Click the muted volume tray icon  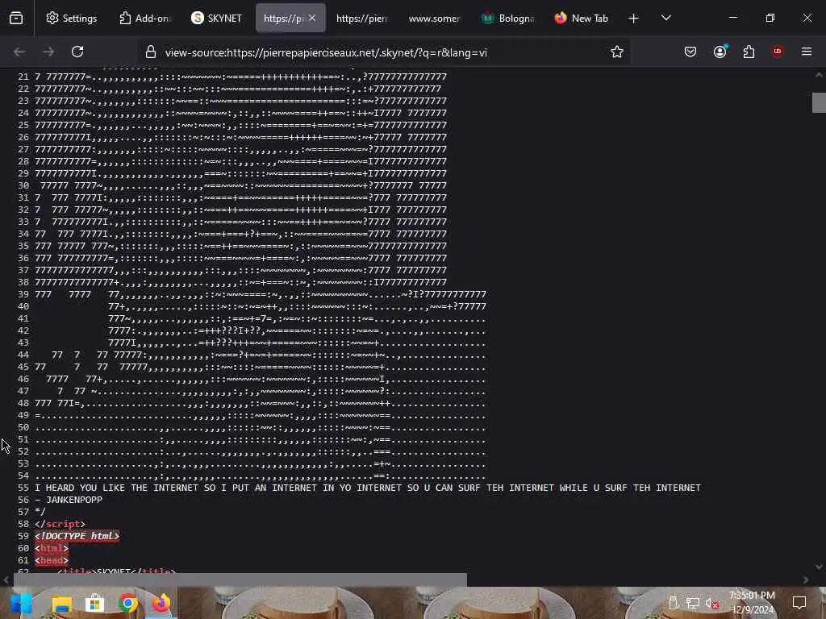711,603
